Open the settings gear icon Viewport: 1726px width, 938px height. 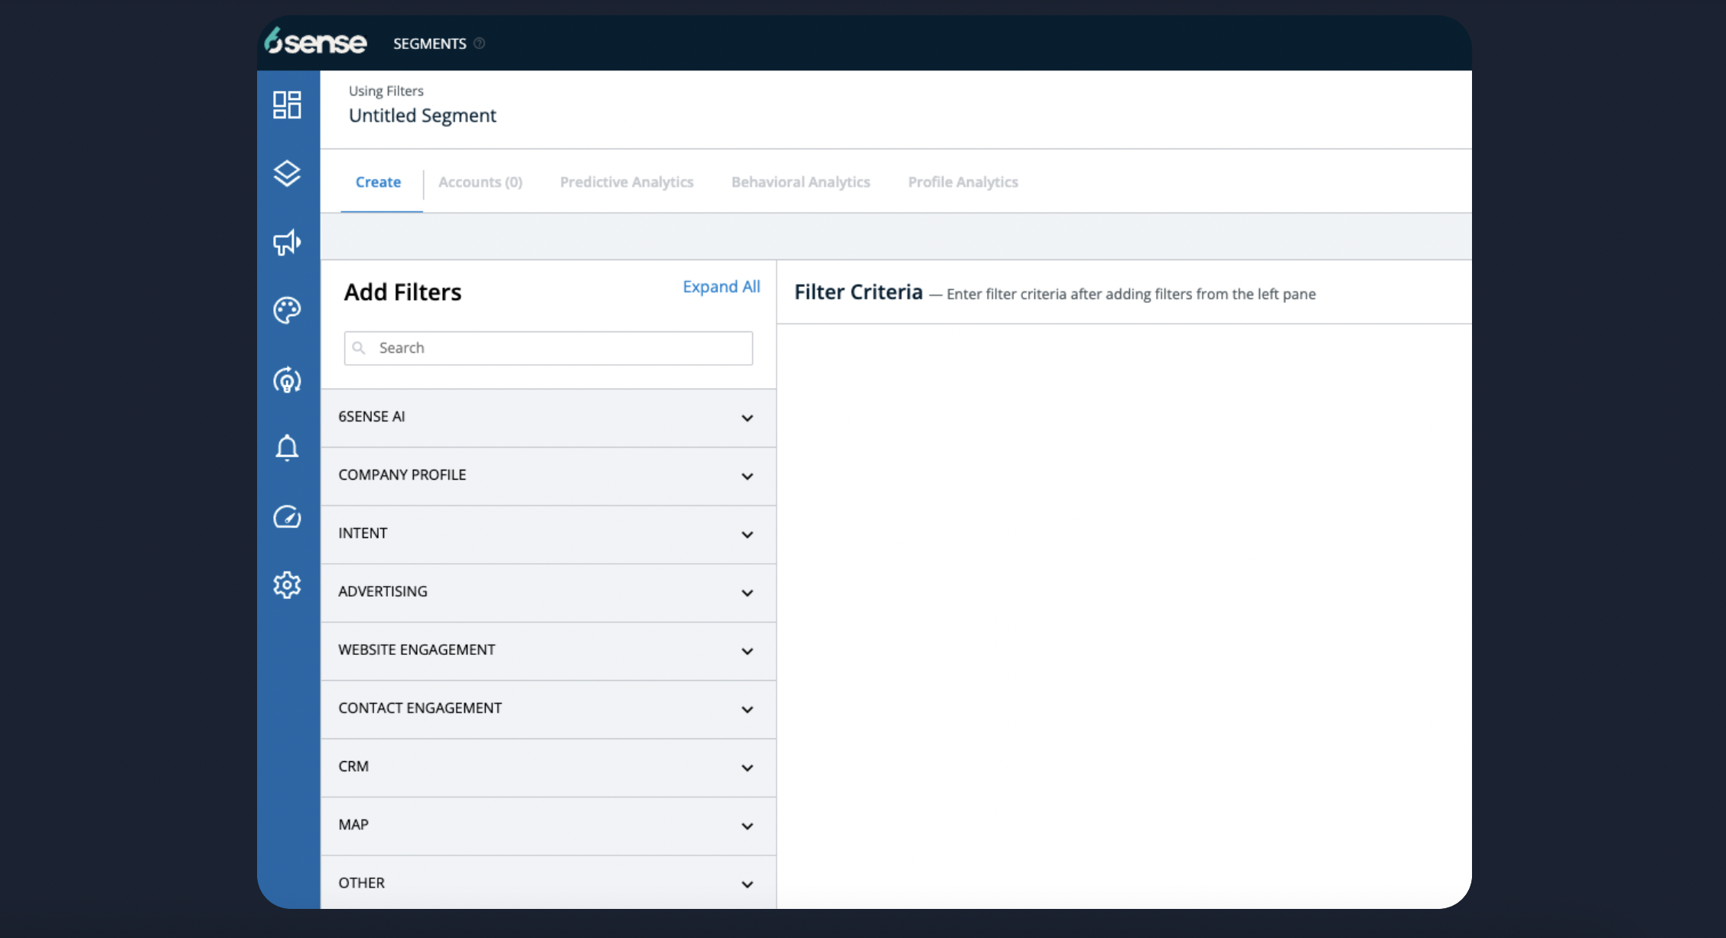(287, 585)
